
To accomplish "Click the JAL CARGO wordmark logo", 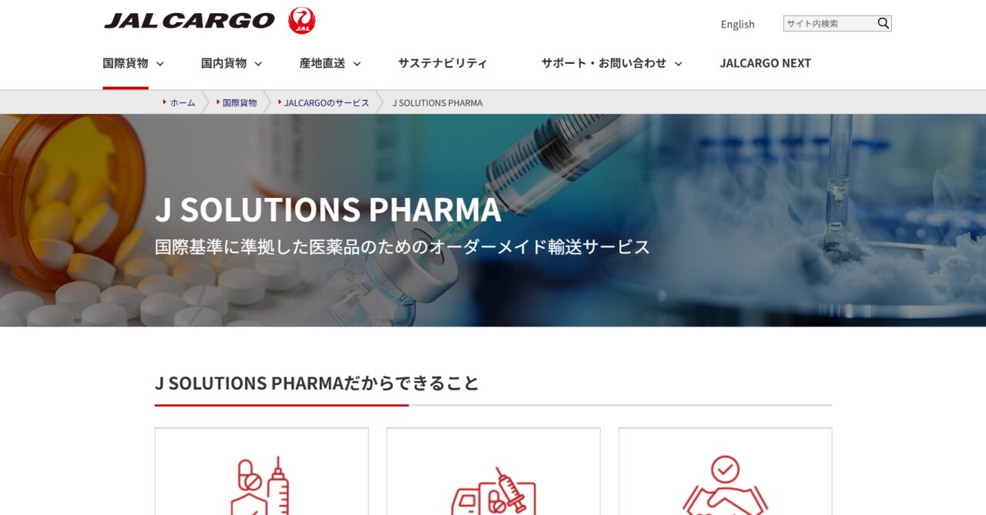I will click(189, 21).
